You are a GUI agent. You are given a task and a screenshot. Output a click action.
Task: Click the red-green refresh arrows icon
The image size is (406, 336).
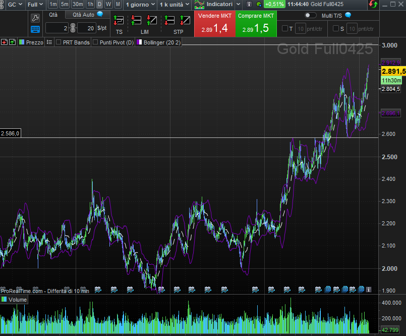pyautogui.click(x=373, y=5)
